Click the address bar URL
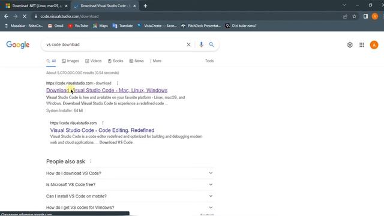The width and height of the screenshot is (384, 216). pos(70,16)
